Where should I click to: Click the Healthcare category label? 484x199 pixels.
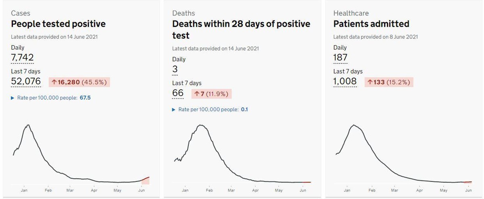pos(351,13)
